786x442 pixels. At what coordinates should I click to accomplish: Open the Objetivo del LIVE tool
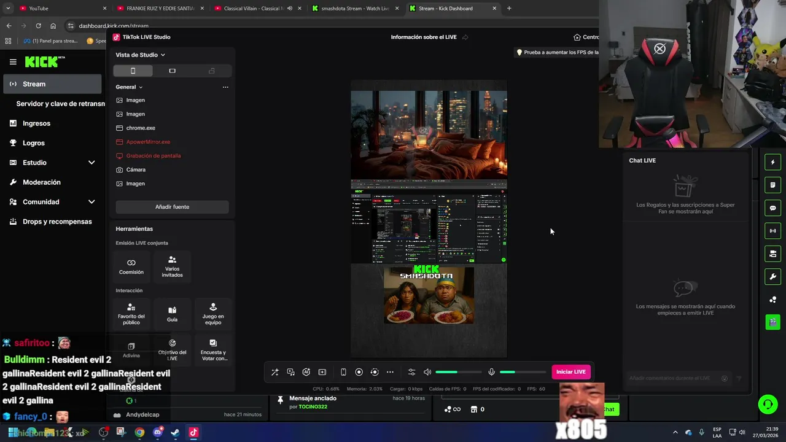pos(172,350)
